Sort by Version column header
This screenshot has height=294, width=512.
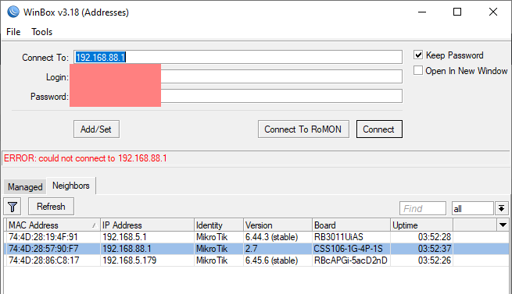coord(277,225)
